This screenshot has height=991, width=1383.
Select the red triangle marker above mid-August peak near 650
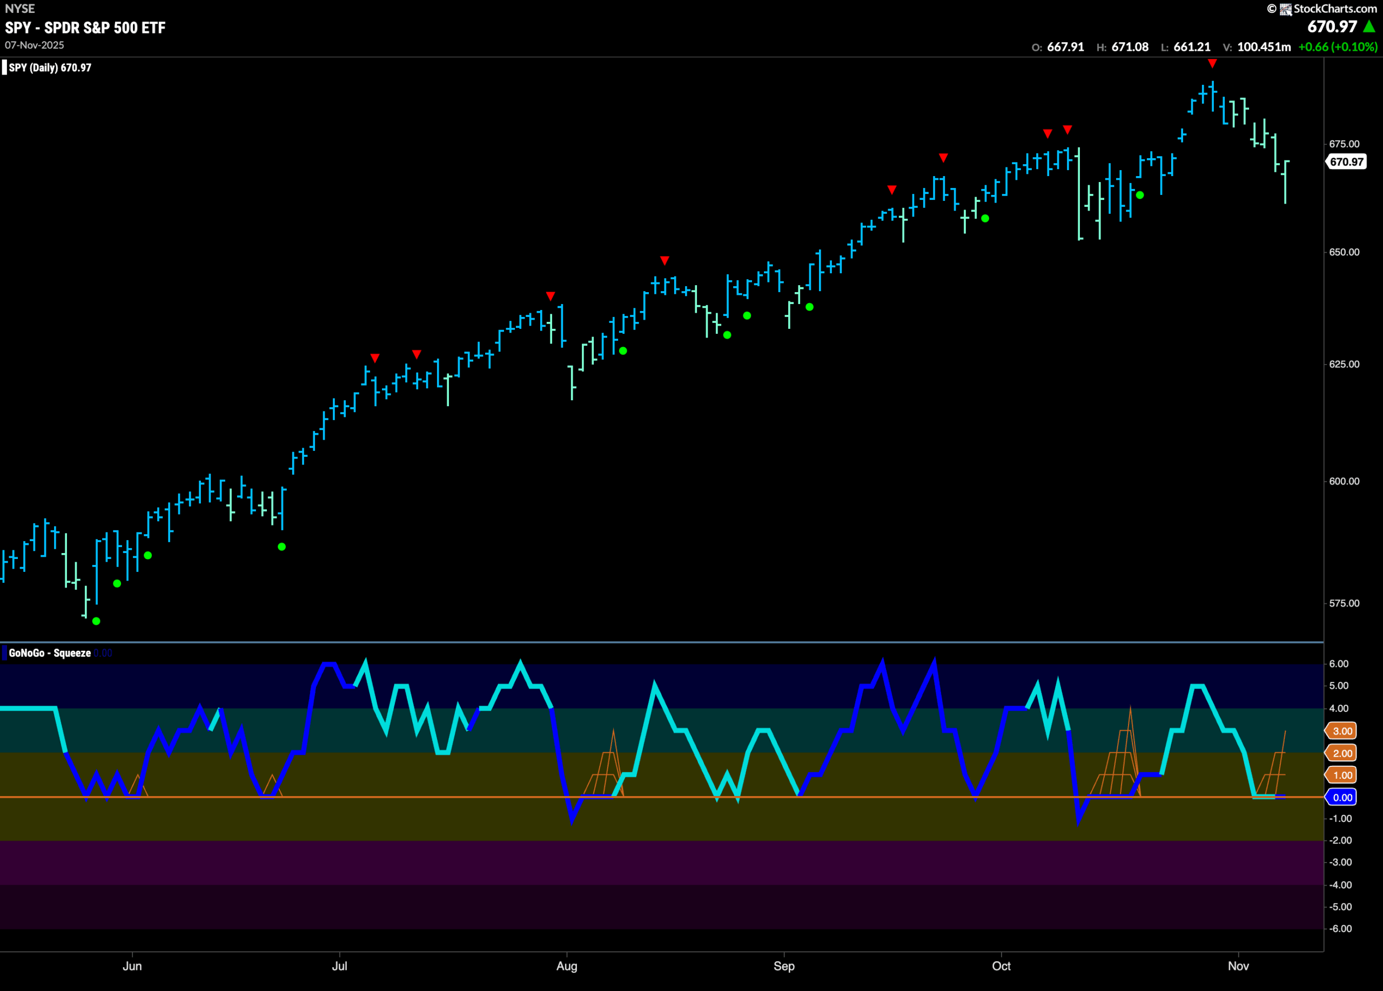coord(664,261)
